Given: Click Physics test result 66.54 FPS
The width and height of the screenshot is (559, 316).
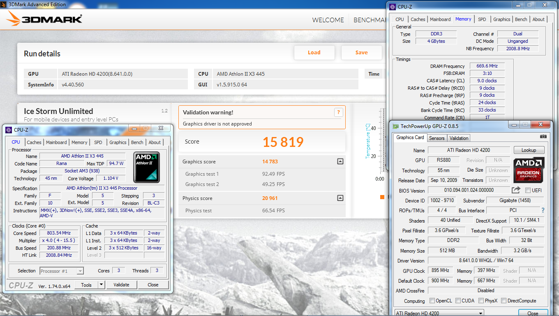Looking at the screenshot, I should pos(273,211).
